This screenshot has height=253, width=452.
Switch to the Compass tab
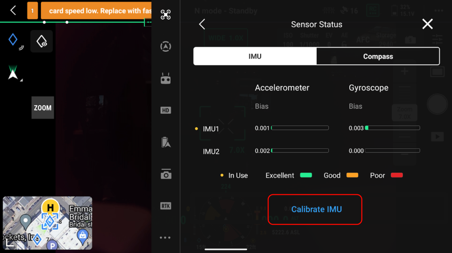click(x=378, y=56)
